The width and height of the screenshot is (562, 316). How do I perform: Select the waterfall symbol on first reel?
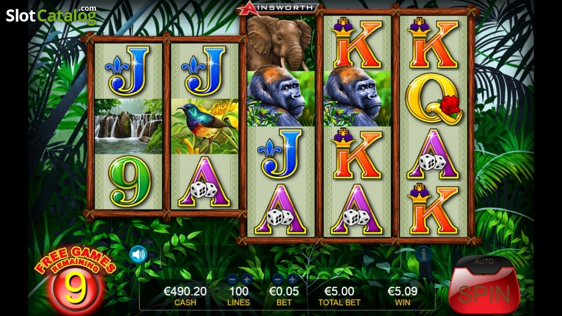[128, 126]
